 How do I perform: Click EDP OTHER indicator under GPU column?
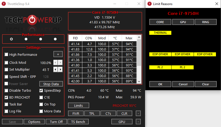click(x=182, y=54)
